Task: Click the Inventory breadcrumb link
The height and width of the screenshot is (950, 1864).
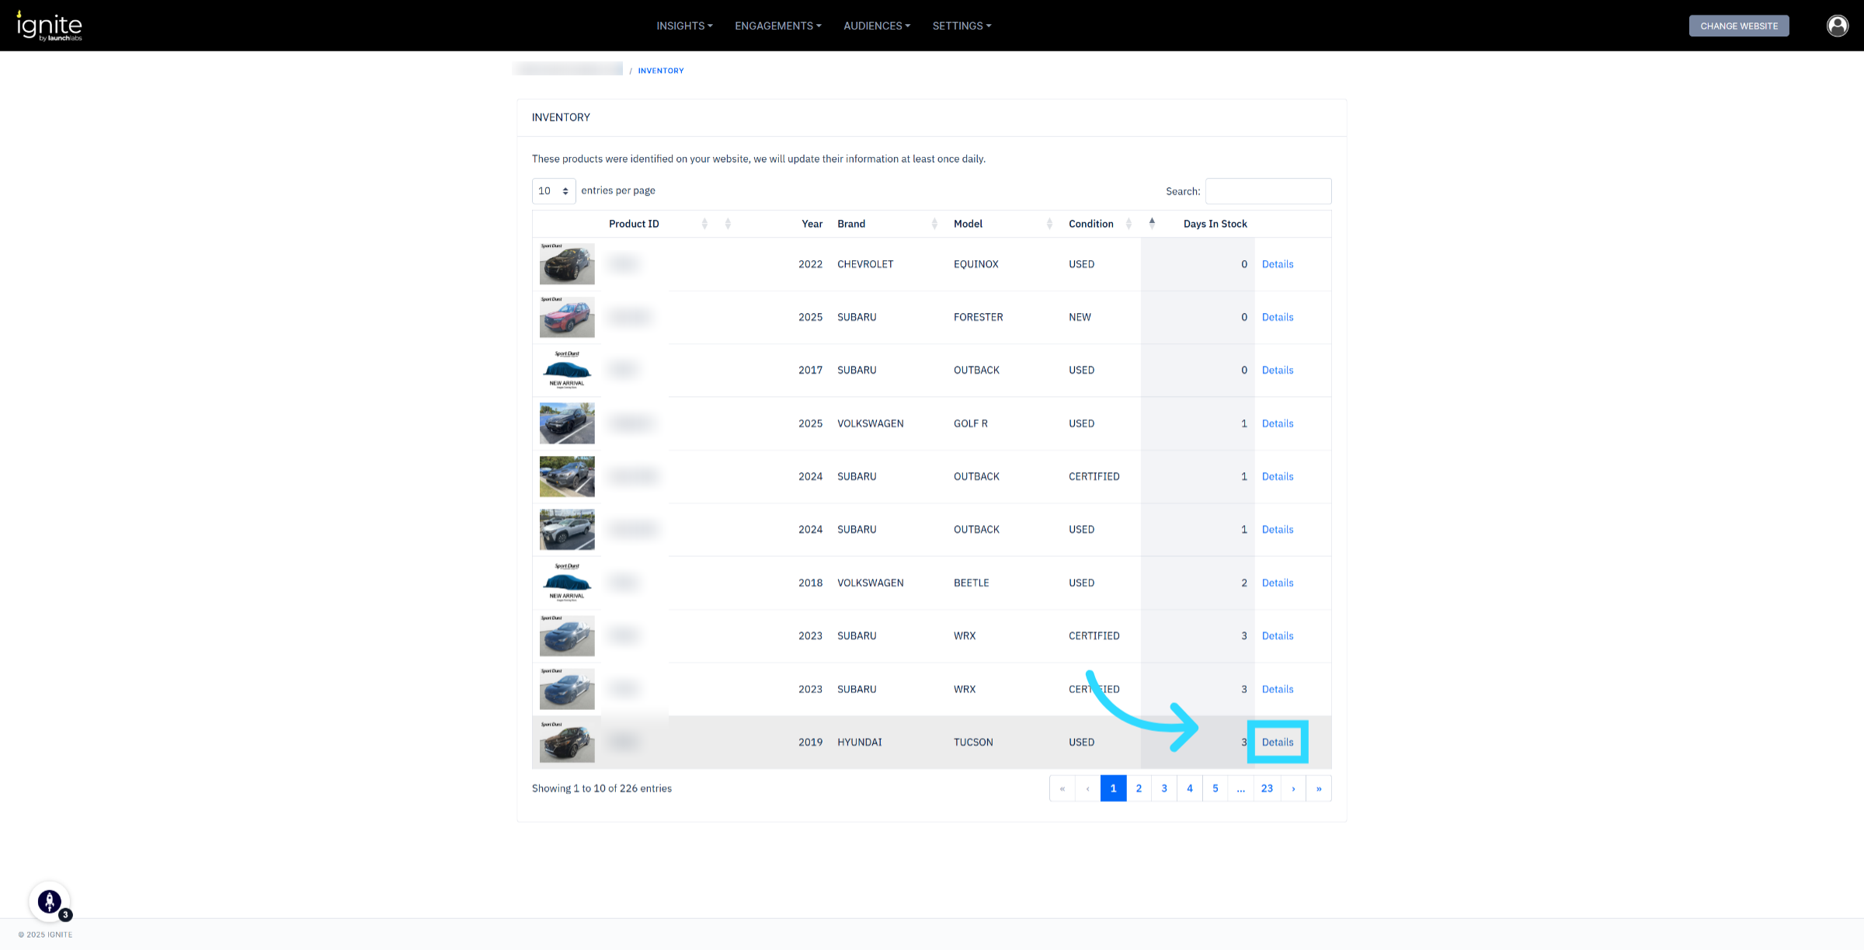Action: coord(661,71)
